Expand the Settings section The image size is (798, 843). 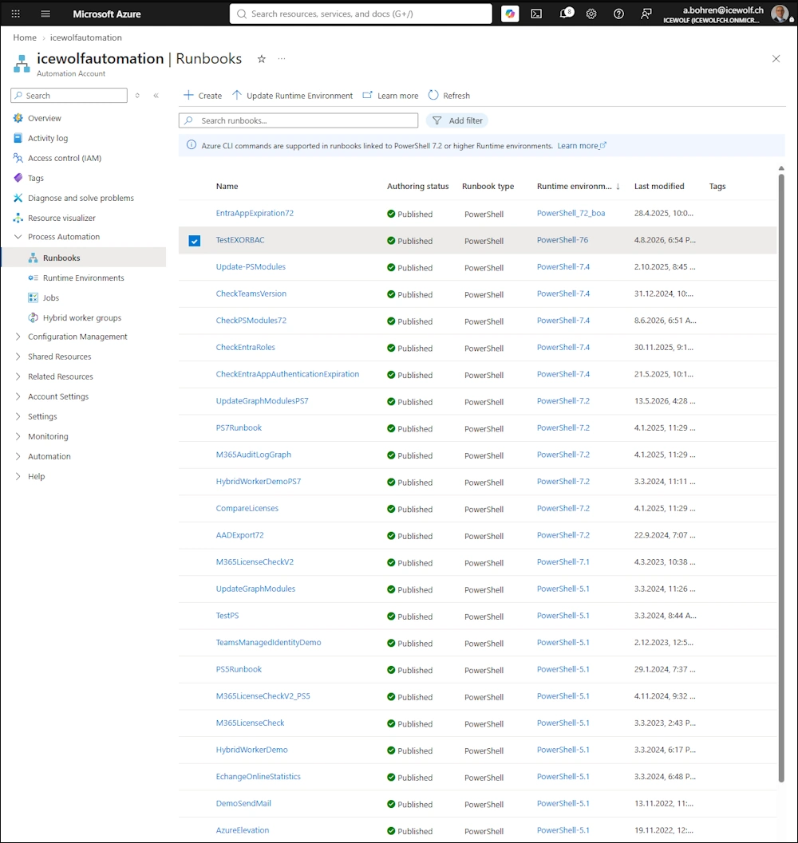pyautogui.click(x=18, y=416)
